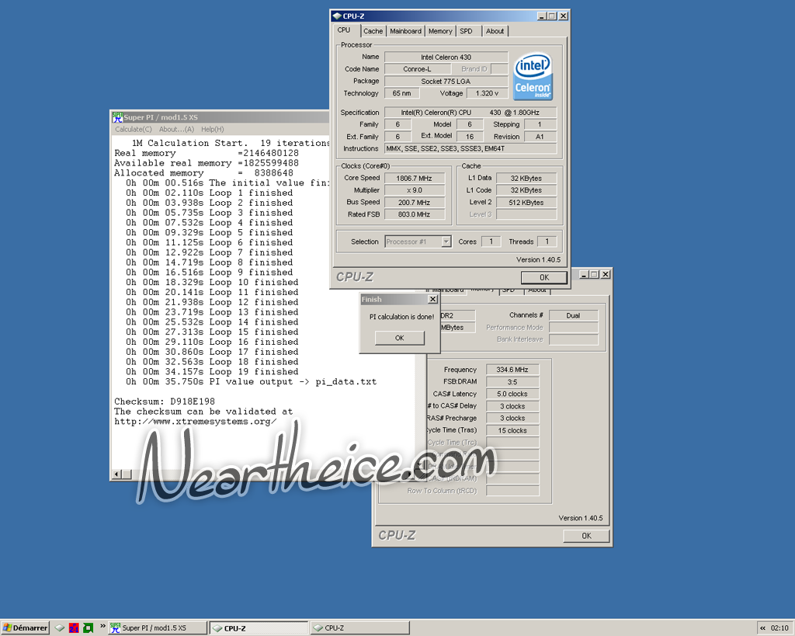Open the About...(A) menu in Super PI

tap(176, 130)
